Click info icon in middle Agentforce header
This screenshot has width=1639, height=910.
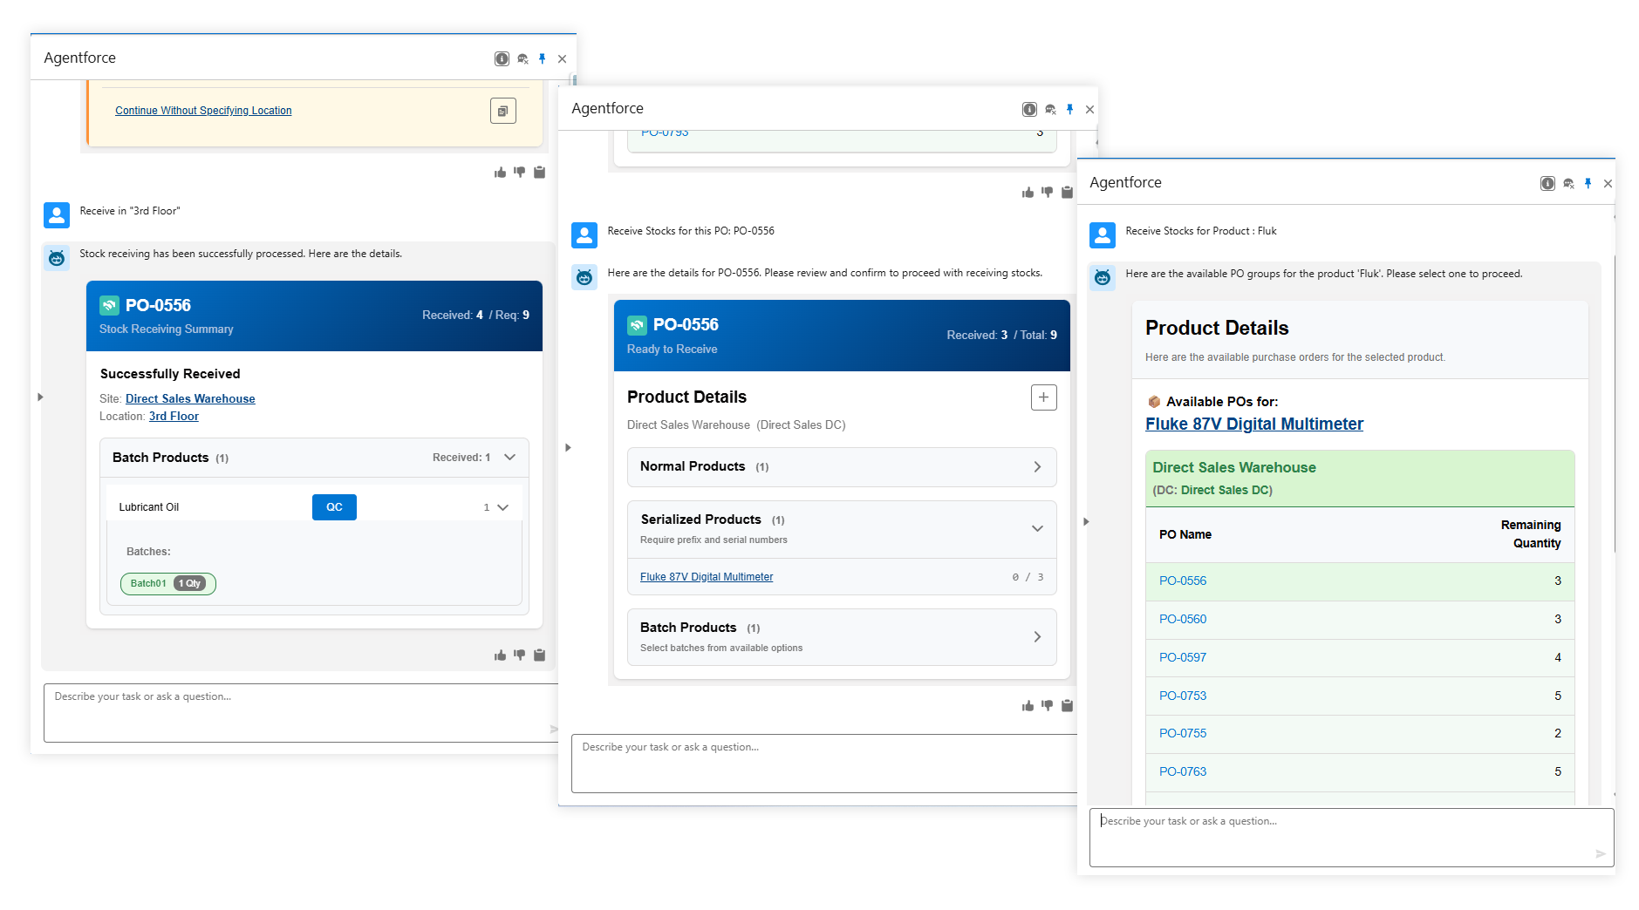coord(1029,109)
